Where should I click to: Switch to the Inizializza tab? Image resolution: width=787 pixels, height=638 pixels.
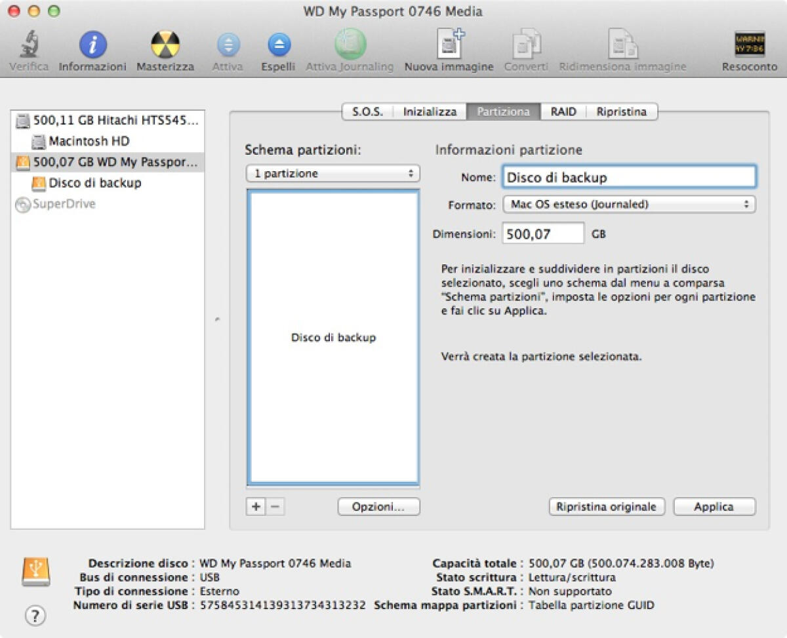click(430, 111)
